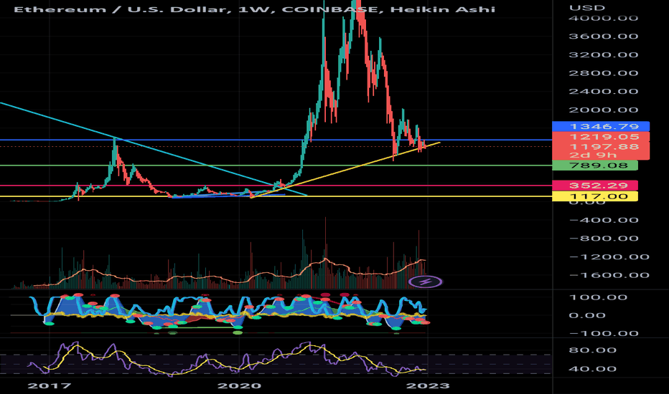Click the 40.00 RSI axis value
The height and width of the screenshot is (394, 669).
coord(593,369)
